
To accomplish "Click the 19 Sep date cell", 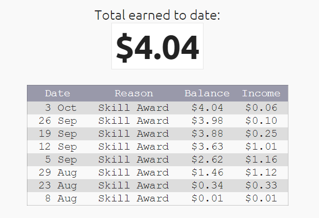I will pyautogui.click(x=57, y=134).
